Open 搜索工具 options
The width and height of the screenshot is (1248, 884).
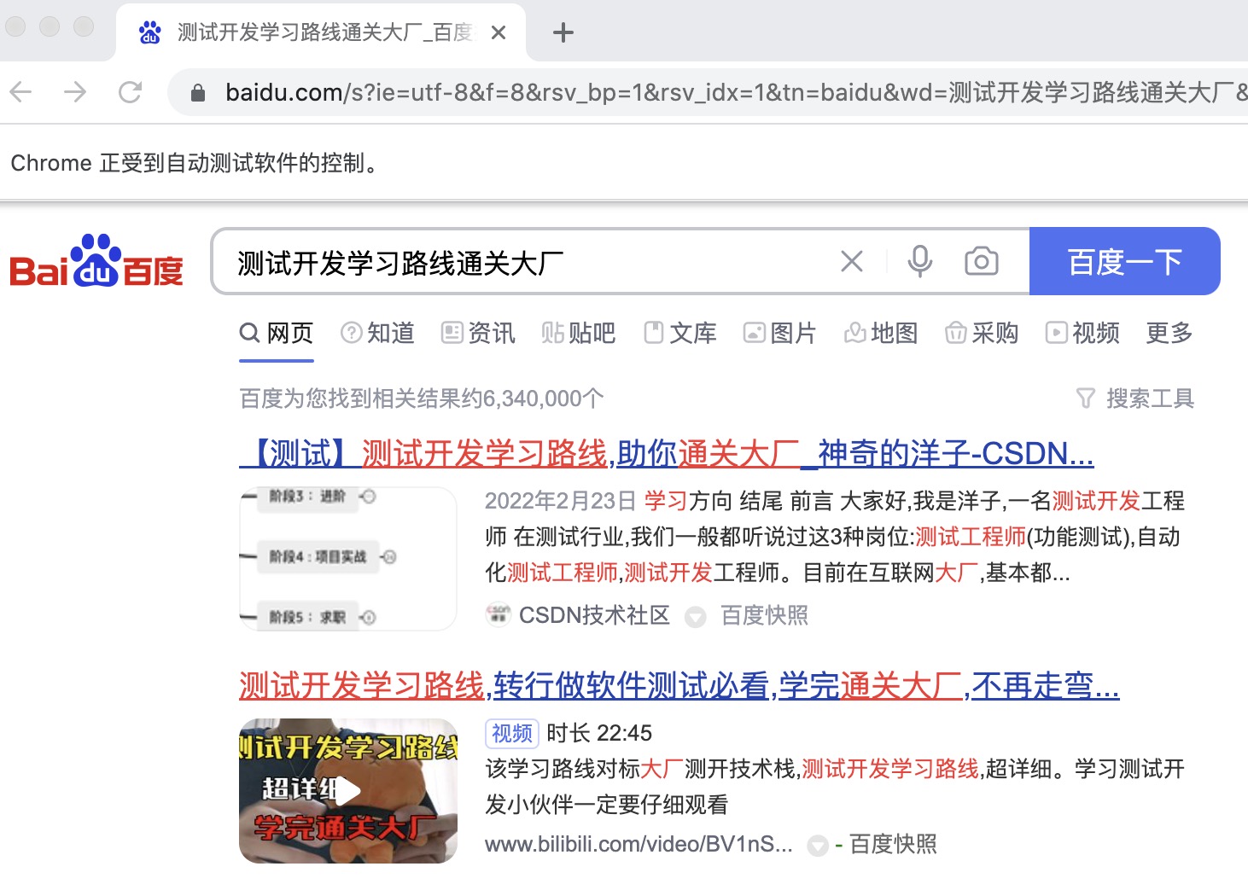(x=1150, y=398)
